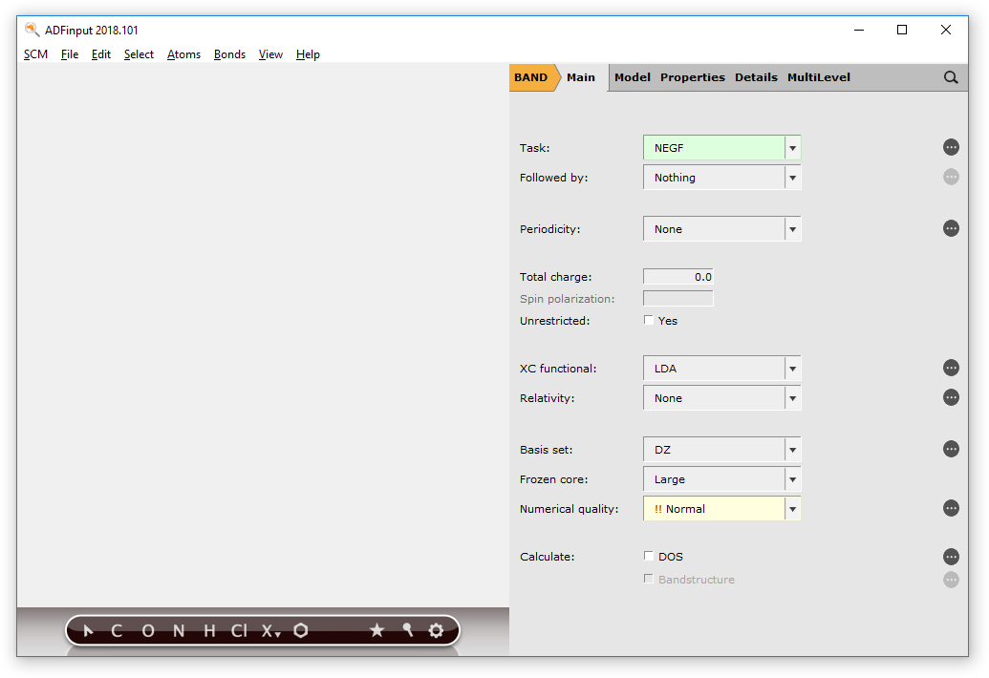Open Relativity details ellipsis button
Screen dimensions: 989x678
click(951, 397)
